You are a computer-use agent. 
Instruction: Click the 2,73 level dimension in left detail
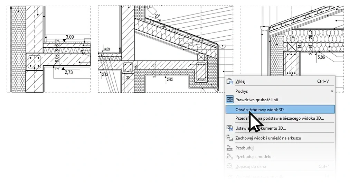coord(69,72)
